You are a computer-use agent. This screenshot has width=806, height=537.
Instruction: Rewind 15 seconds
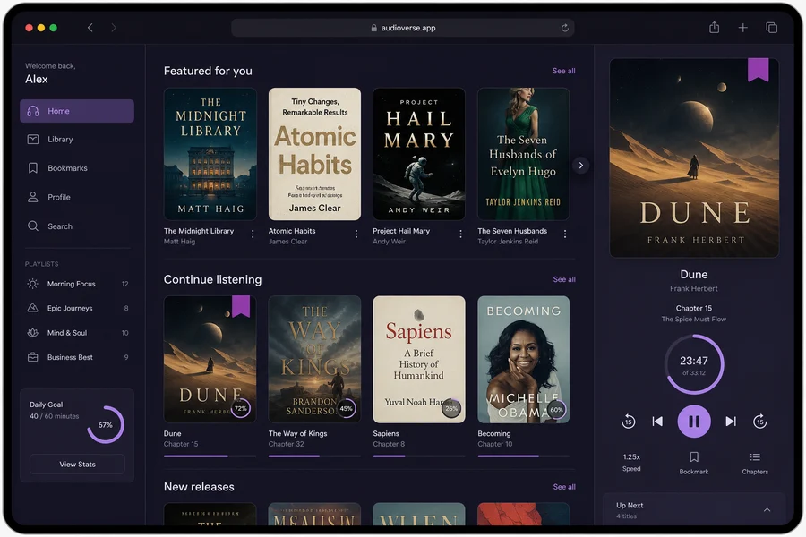(628, 422)
